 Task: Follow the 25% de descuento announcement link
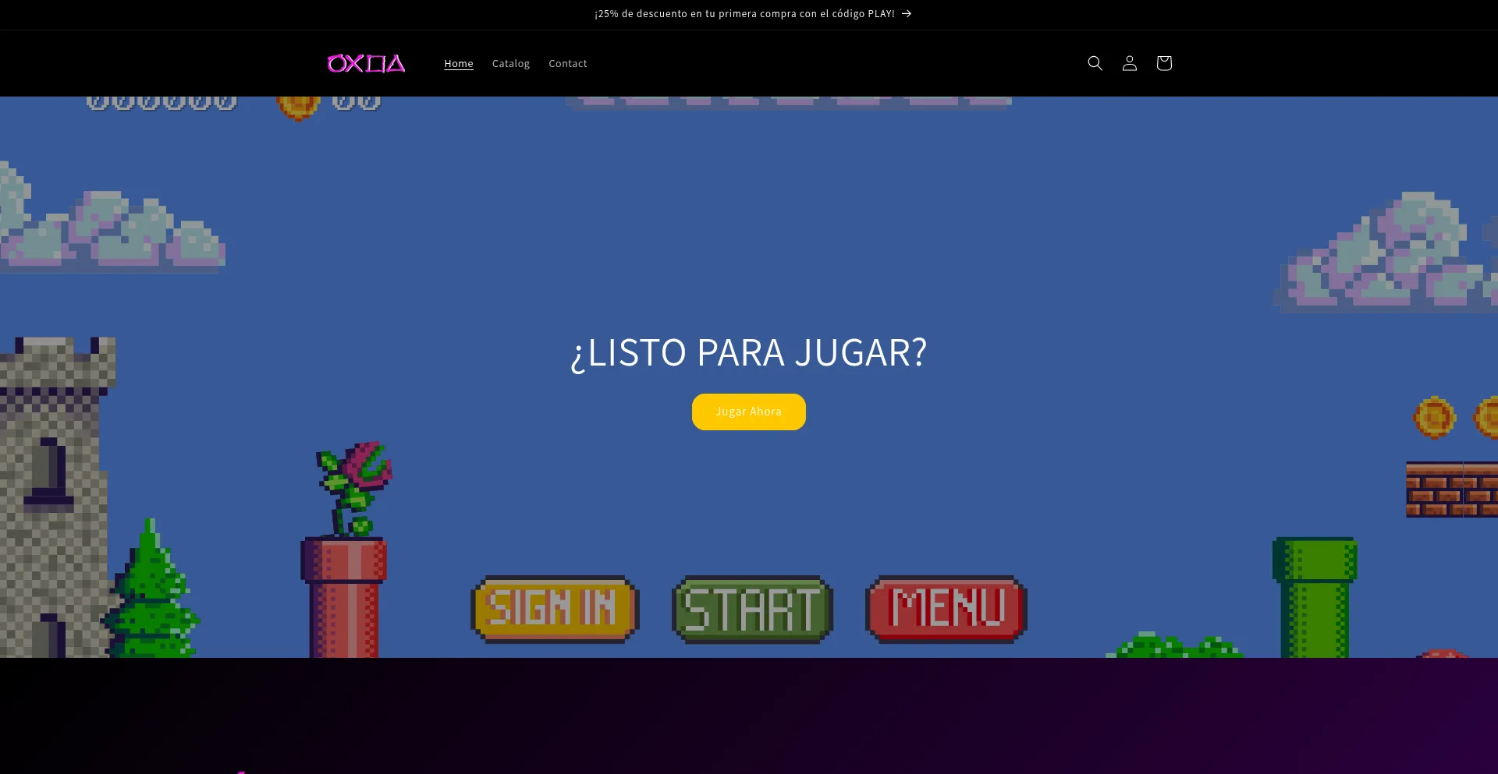(x=744, y=14)
